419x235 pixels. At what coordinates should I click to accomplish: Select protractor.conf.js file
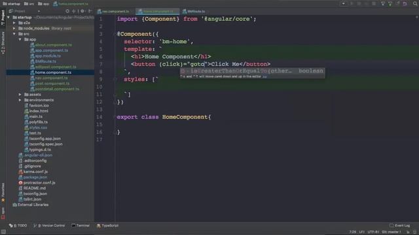[x=37, y=183]
